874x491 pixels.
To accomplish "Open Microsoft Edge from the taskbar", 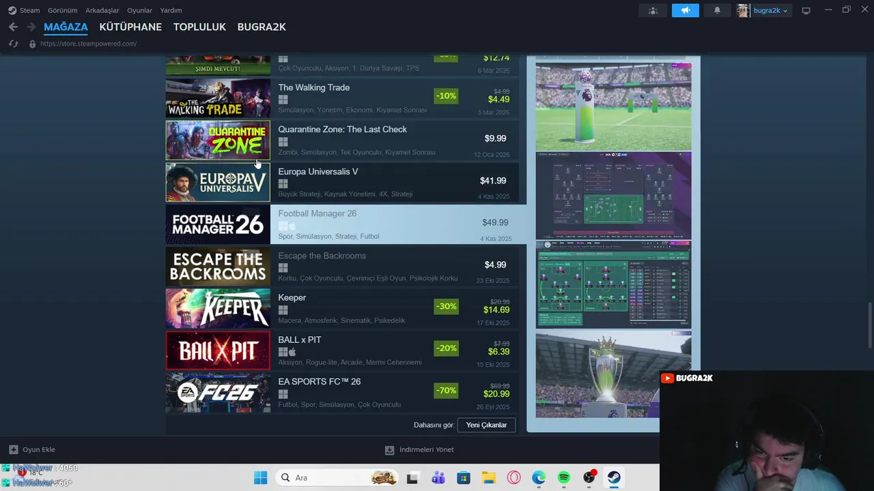I will [539, 477].
